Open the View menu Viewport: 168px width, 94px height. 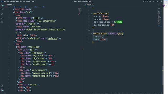(17, 1)
